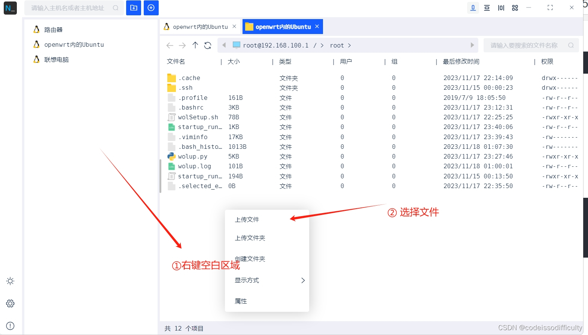Refresh the file list

pos(208,45)
